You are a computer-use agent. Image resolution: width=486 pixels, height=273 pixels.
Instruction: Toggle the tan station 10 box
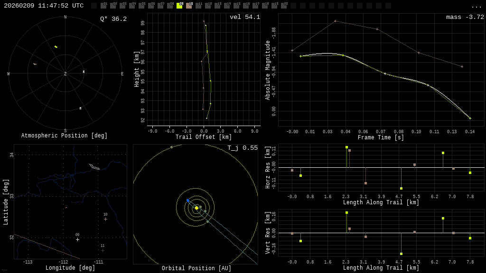pyautogui.click(x=189, y=6)
